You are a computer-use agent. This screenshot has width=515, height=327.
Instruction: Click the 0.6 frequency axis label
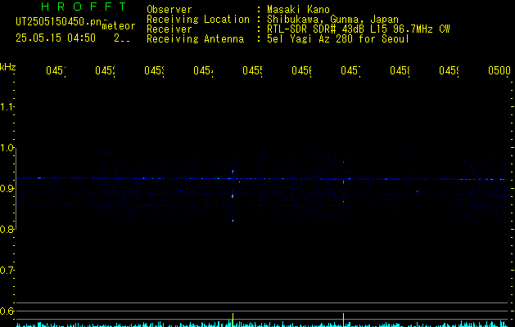(7, 311)
